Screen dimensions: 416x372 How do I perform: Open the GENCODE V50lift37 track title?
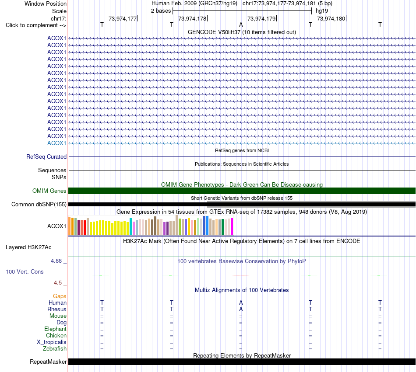242,32
